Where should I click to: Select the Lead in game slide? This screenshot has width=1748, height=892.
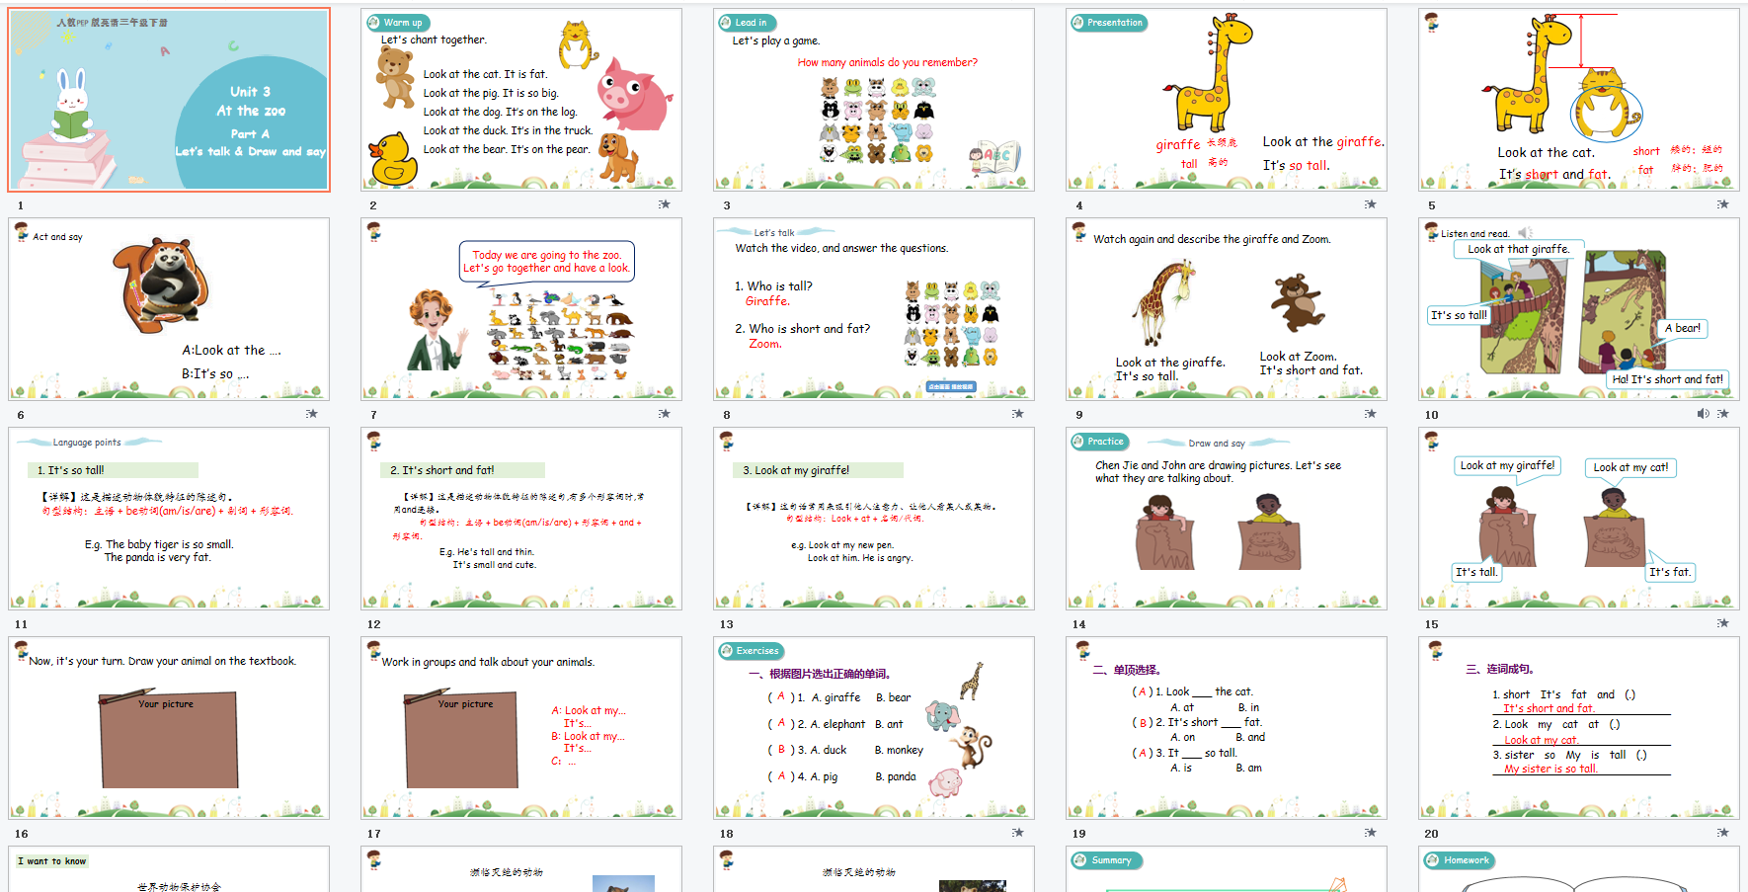tap(874, 100)
